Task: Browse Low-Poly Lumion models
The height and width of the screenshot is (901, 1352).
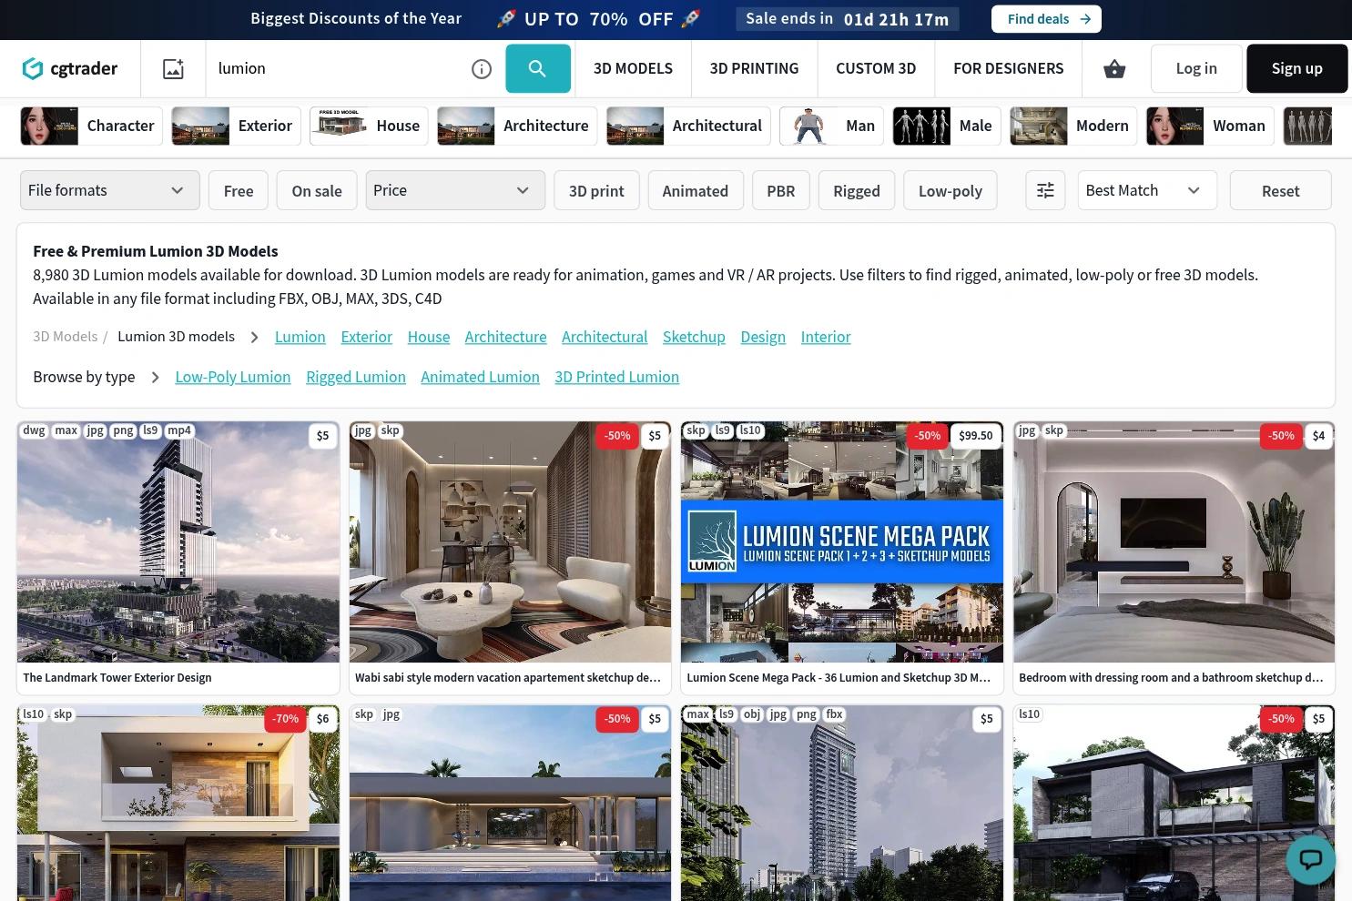Action: tap(233, 377)
